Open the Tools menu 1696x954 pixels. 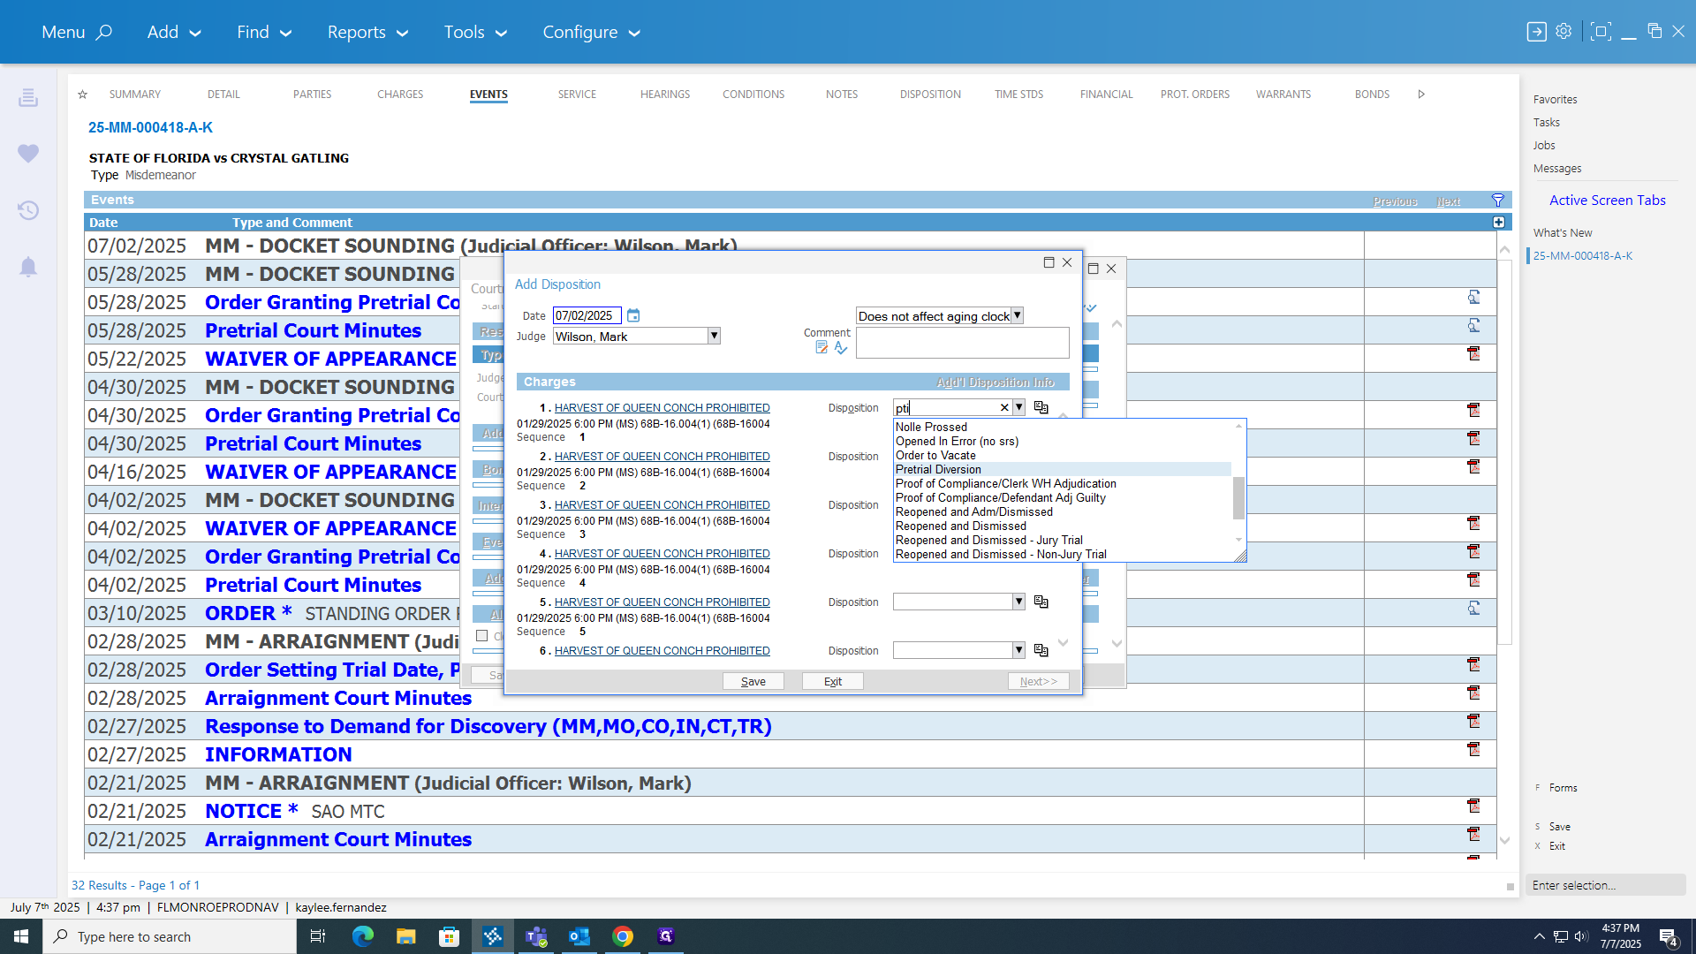pyautogui.click(x=475, y=32)
